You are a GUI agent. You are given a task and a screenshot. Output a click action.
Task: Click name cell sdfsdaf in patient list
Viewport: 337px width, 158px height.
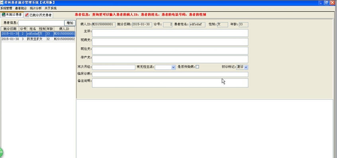tap(33, 34)
